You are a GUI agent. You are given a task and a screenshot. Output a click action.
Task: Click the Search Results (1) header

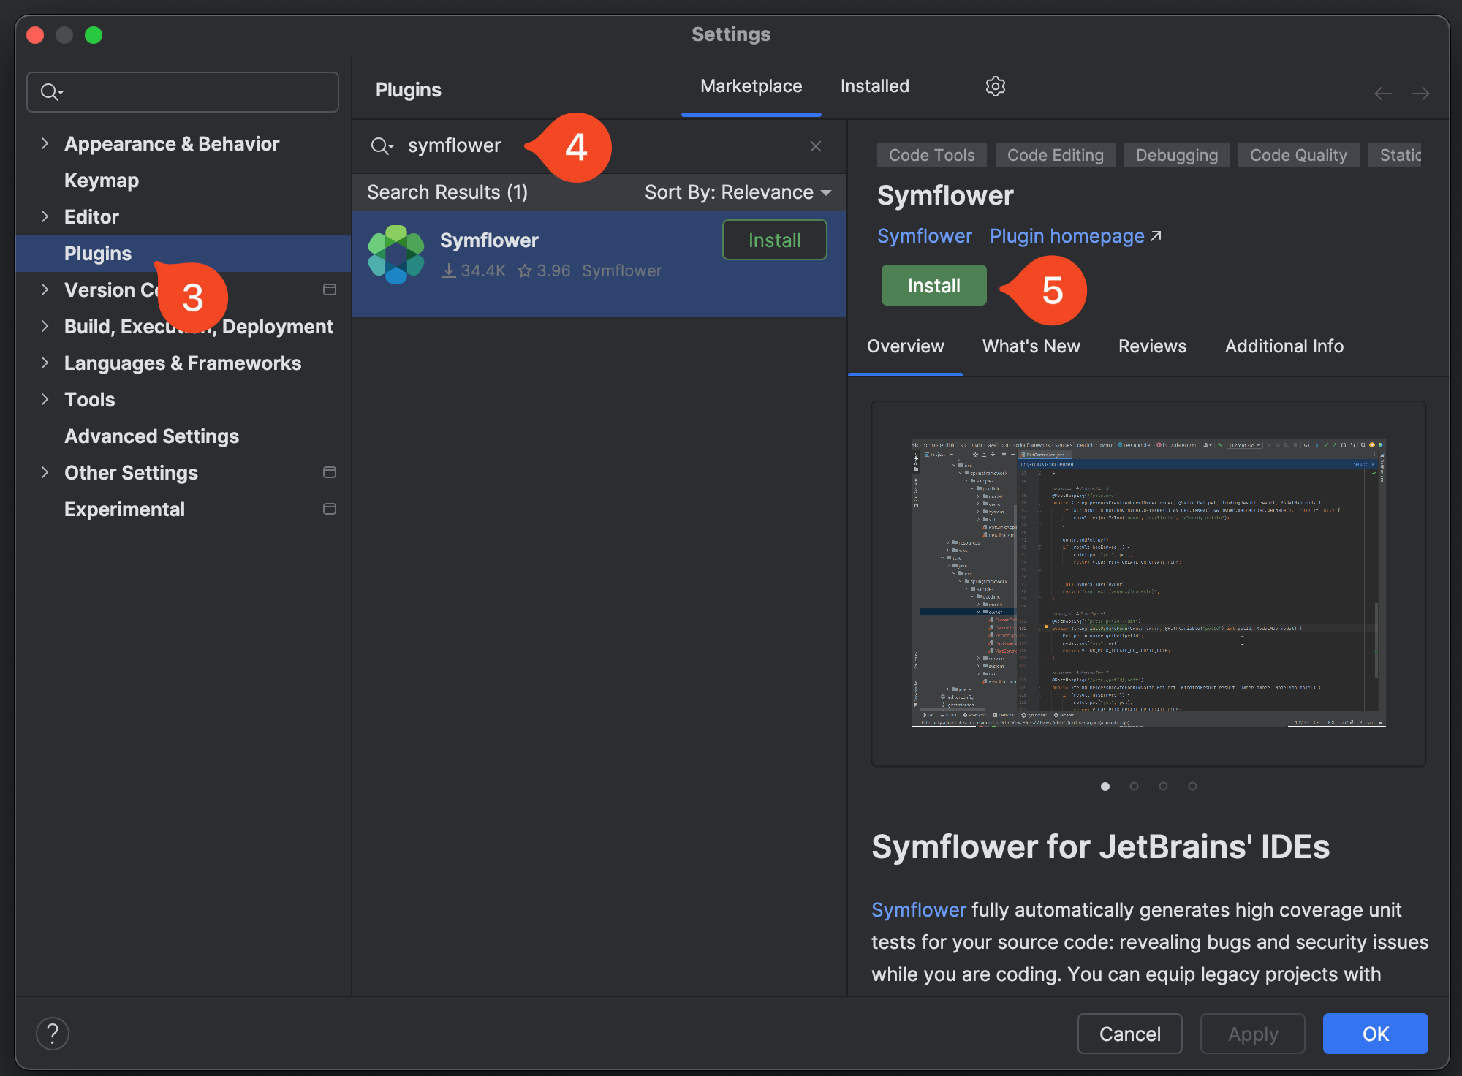pos(447,192)
